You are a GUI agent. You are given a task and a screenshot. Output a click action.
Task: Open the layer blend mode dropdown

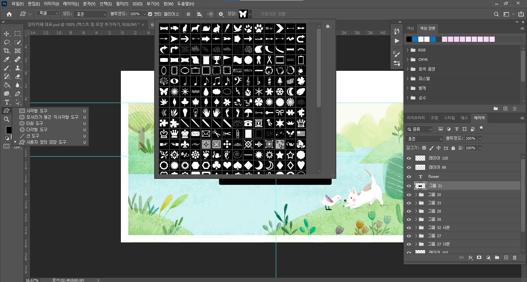coord(425,139)
